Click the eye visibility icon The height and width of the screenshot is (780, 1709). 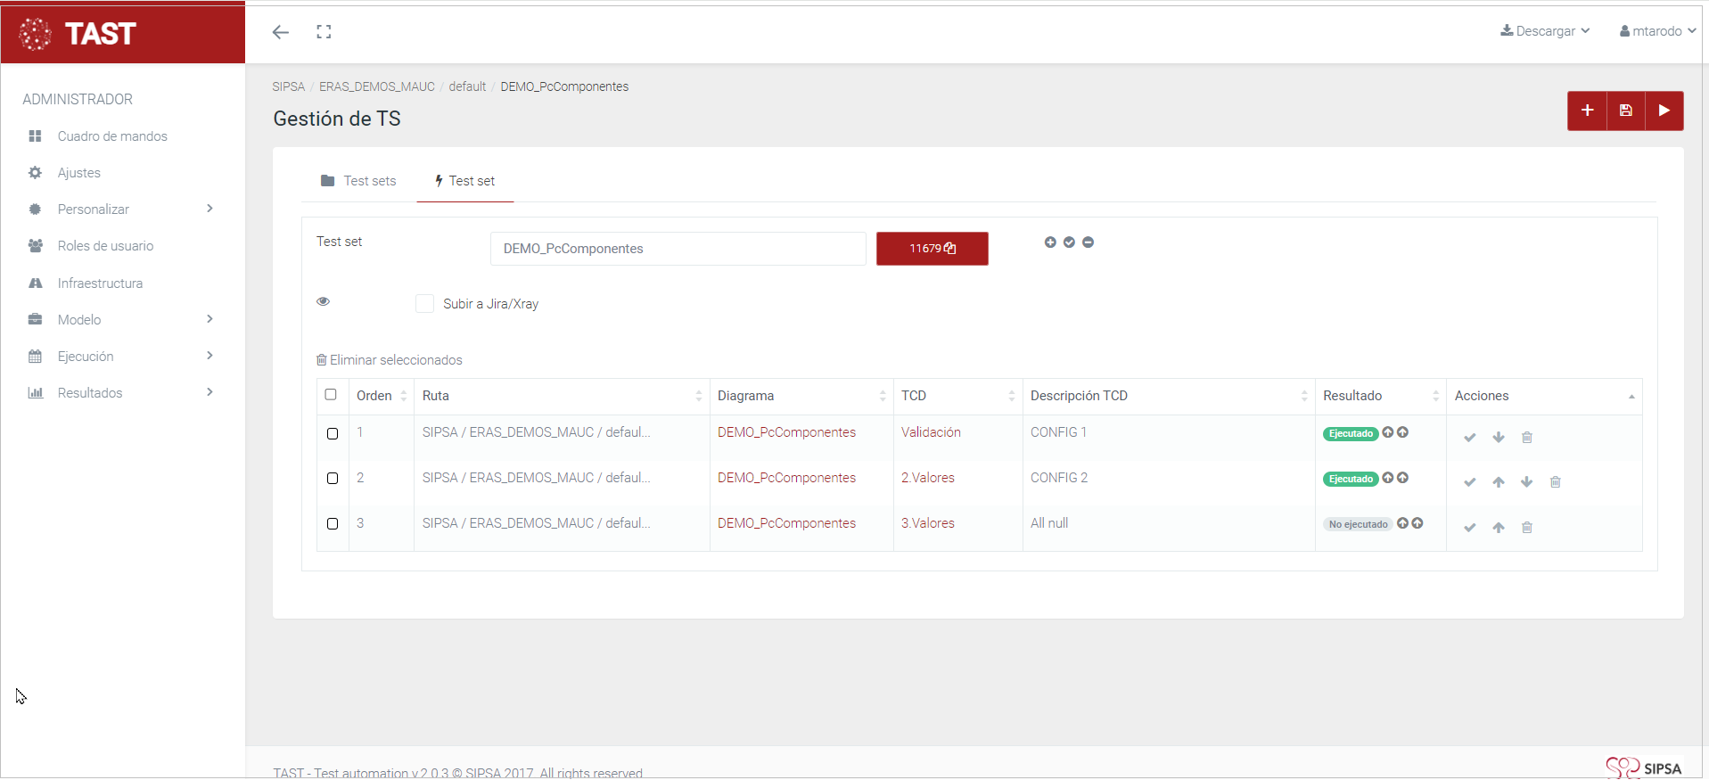pos(324,301)
